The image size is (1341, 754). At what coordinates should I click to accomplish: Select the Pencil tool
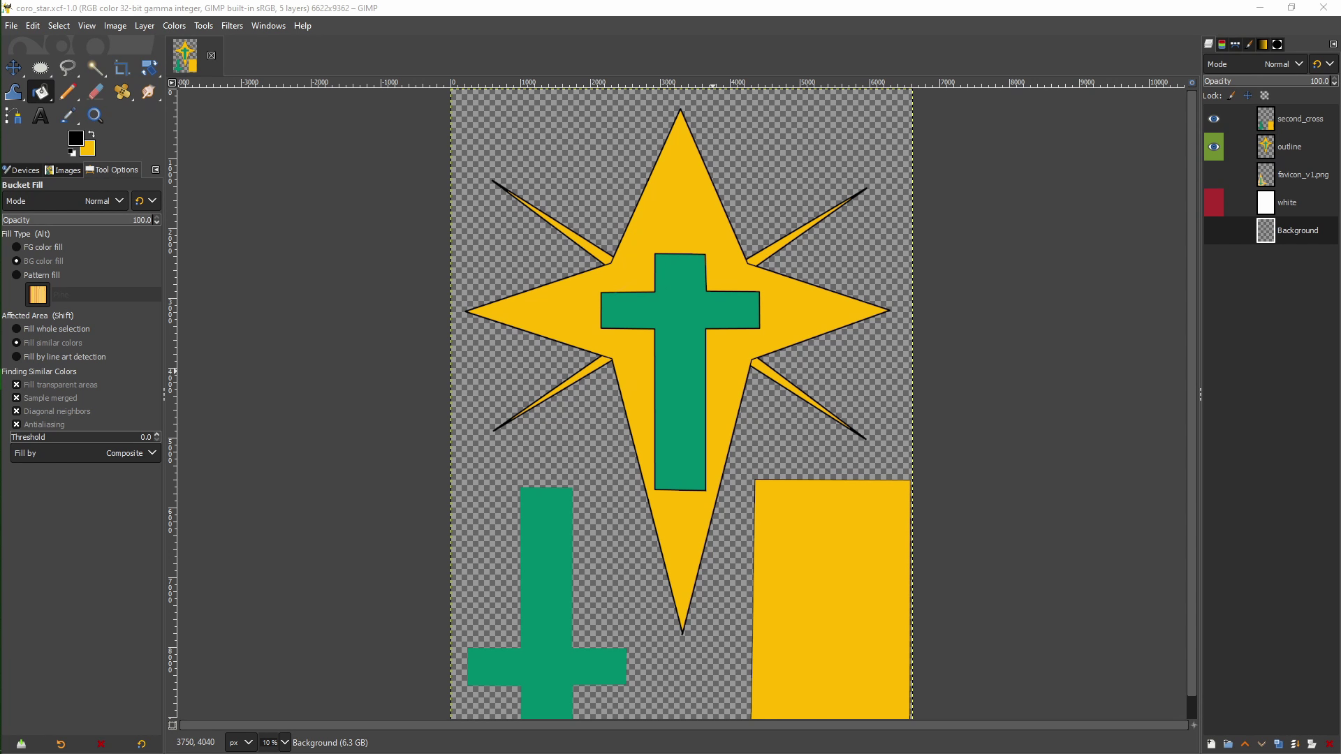tap(68, 92)
